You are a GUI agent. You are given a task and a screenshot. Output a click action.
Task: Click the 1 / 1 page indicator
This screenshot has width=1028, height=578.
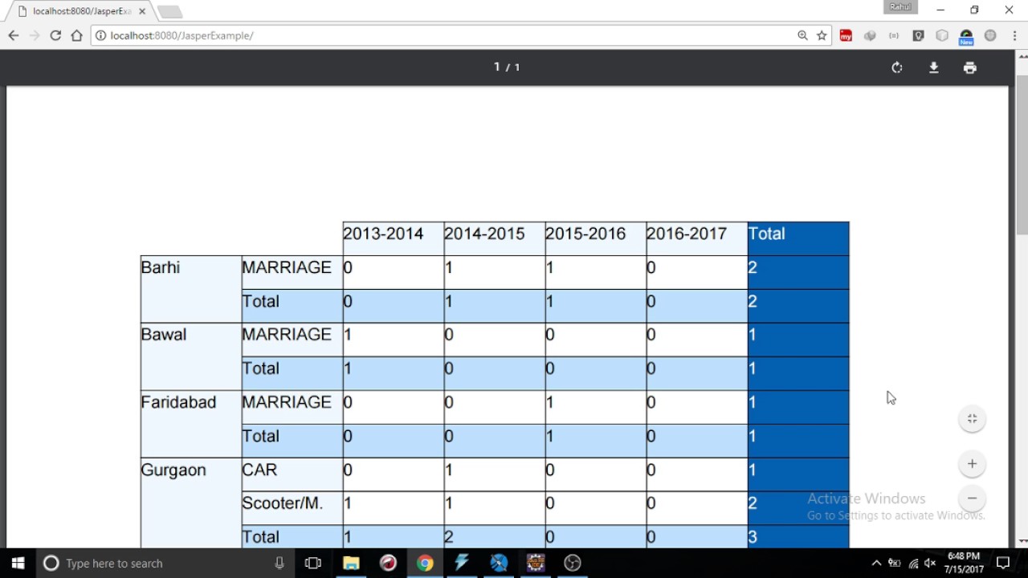coord(507,67)
